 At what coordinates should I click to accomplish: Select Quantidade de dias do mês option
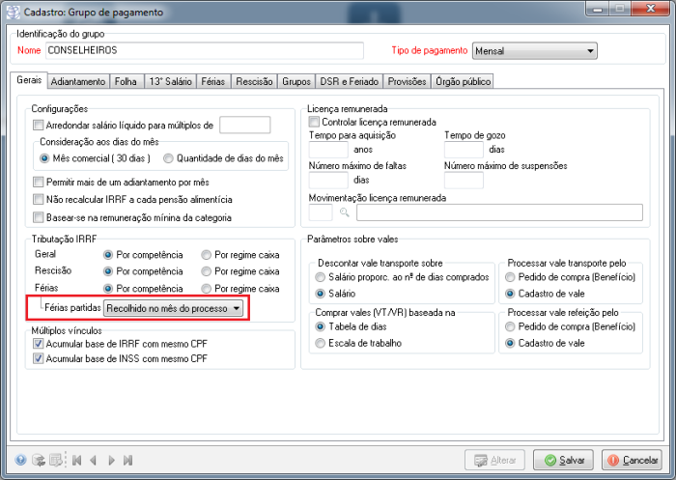pyautogui.click(x=169, y=158)
